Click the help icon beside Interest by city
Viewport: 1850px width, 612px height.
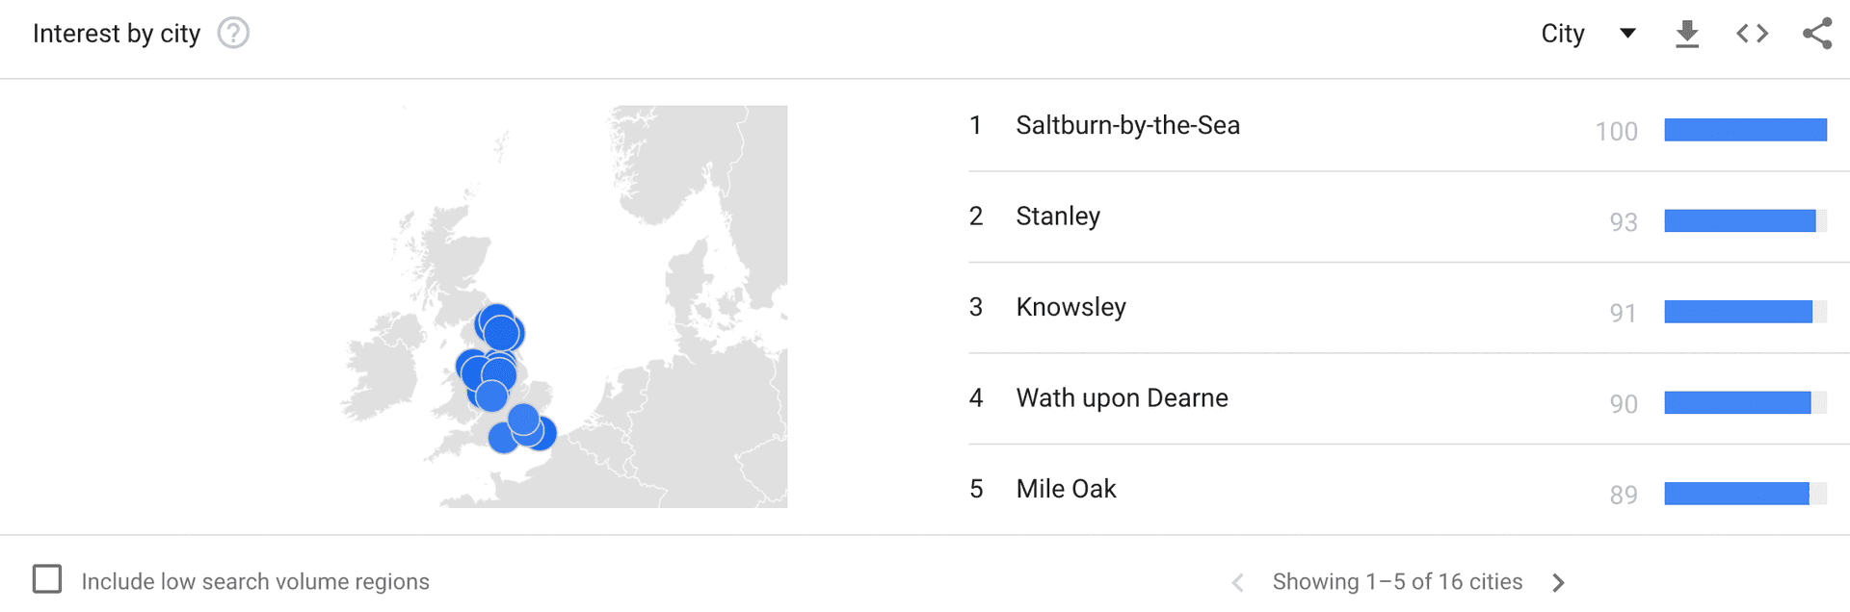click(x=233, y=34)
